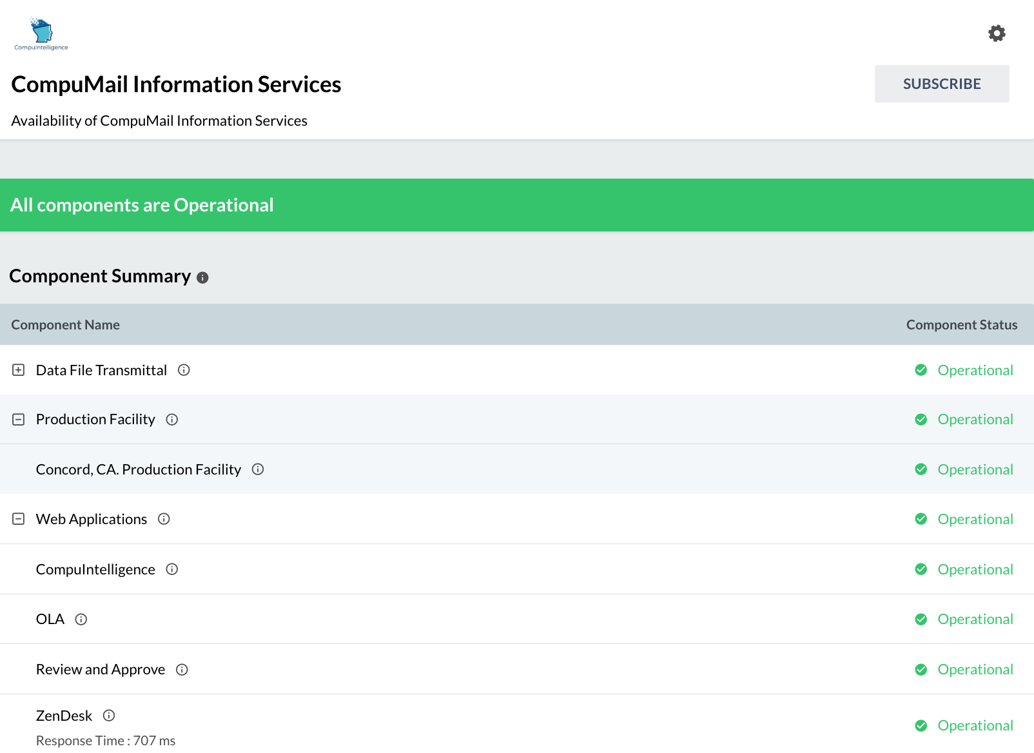Show info for CompuIntelligence component
The image size is (1034, 753).
pos(172,569)
